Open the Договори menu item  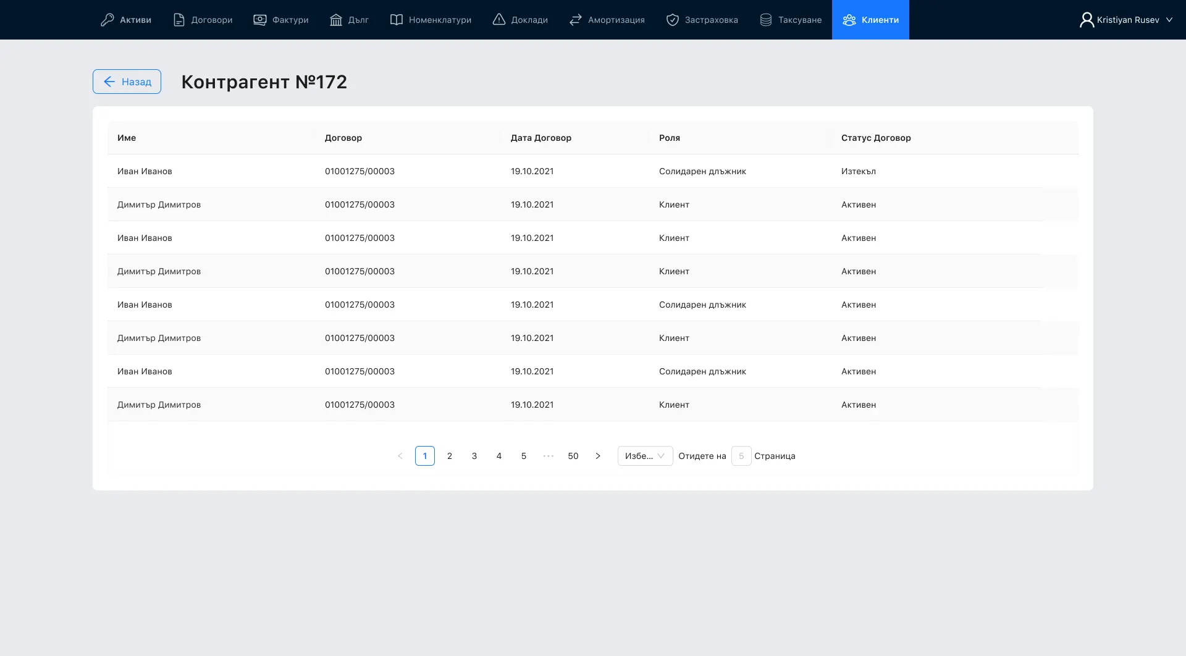pos(203,20)
